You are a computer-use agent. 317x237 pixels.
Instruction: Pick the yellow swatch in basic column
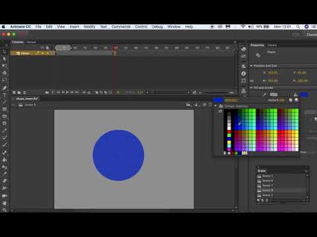click(229, 142)
